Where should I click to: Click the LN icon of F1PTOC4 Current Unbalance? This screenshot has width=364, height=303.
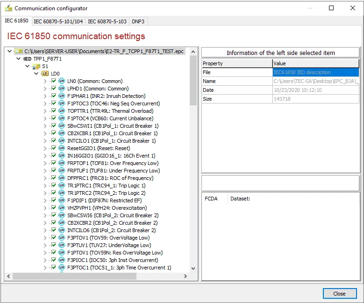coord(62,118)
